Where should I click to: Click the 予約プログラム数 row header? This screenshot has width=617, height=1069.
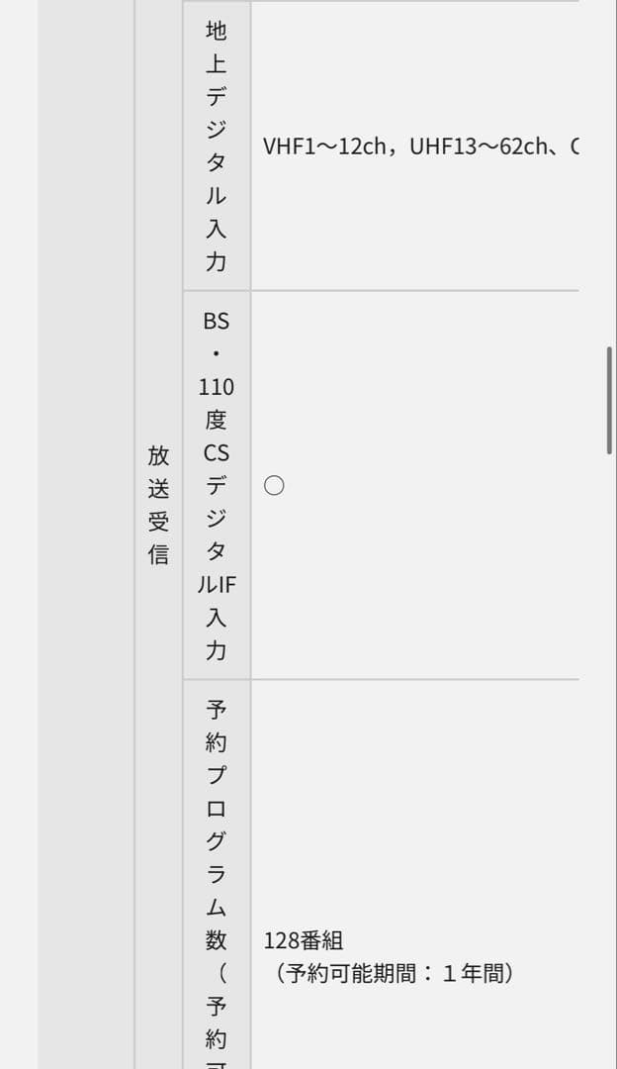coord(217,871)
